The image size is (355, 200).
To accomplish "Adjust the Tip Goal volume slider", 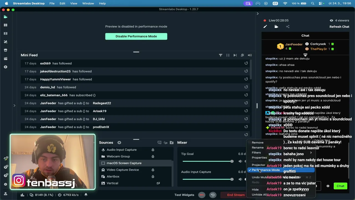I will click(207, 161).
